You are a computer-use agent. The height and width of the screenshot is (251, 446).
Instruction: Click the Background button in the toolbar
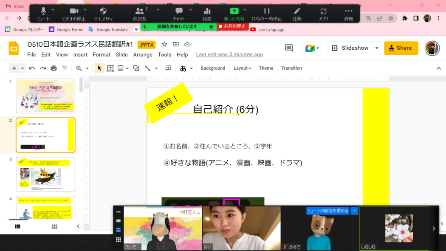(x=213, y=68)
